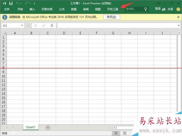Image resolution: width=182 pixels, height=136 pixels.
Task: Switch to the 公式 ribbon tab
Action: (62, 9)
